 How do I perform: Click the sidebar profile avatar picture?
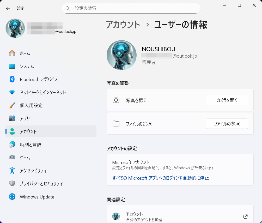[x=15, y=28]
